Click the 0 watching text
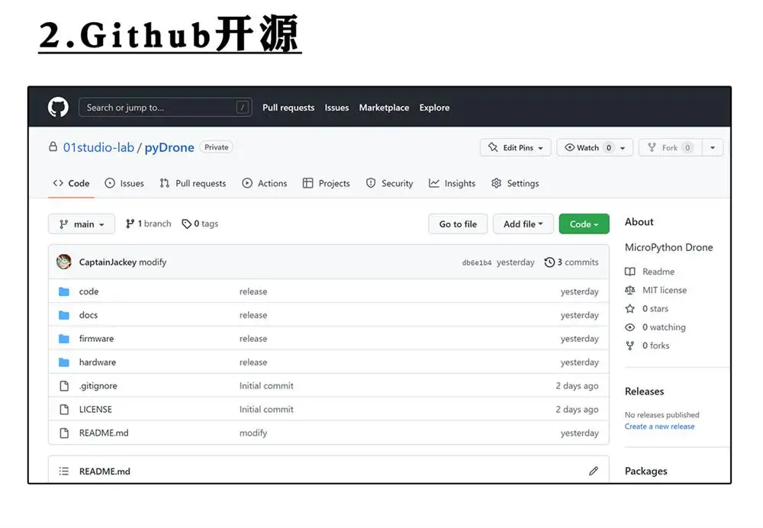Image resolution: width=763 pixels, height=528 pixels. (x=664, y=327)
